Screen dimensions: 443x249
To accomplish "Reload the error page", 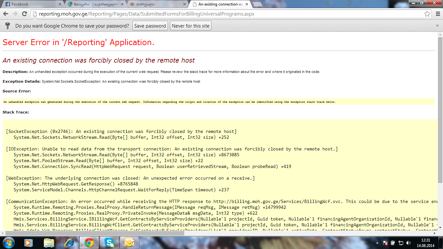I will pos(24,14).
